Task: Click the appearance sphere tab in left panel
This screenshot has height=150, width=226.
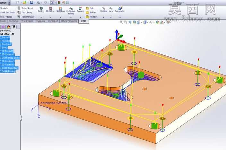Action: pyautogui.click(x=8, y=27)
